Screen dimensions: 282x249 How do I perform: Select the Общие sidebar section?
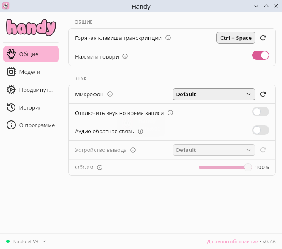[x=31, y=54]
